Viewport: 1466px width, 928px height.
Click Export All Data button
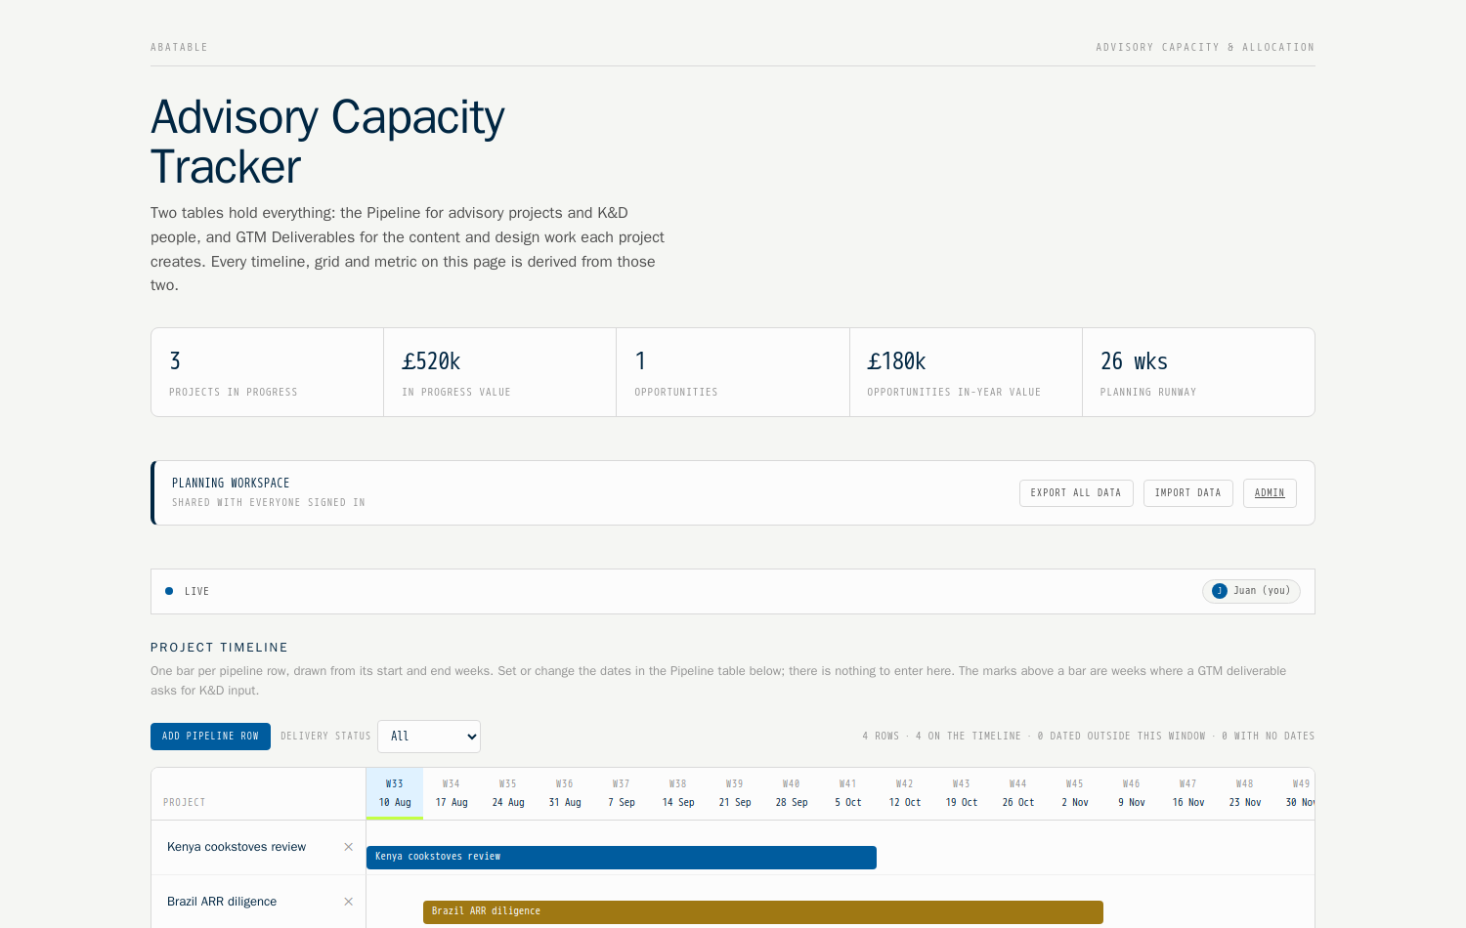tap(1076, 493)
